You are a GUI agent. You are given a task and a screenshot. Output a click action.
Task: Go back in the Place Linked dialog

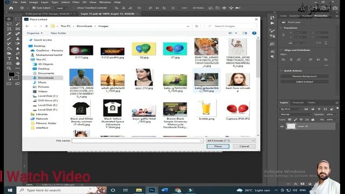tap(27, 26)
